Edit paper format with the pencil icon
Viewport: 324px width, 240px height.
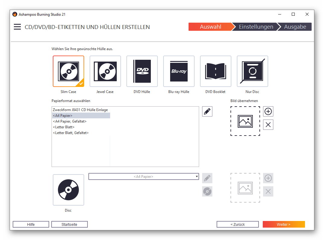point(207,111)
